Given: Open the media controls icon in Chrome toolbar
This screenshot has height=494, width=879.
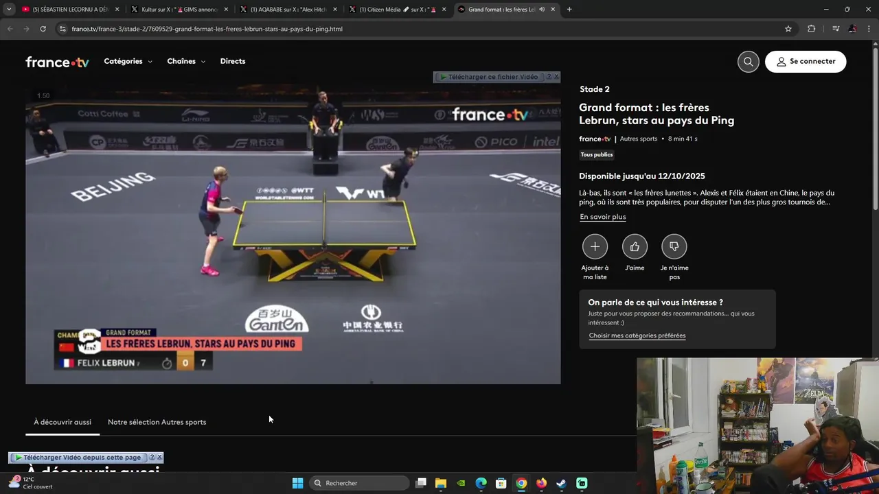Looking at the screenshot, I should pyautogui.click(x=835, y=29).
